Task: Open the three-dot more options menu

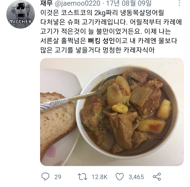Action: point(179,3)
